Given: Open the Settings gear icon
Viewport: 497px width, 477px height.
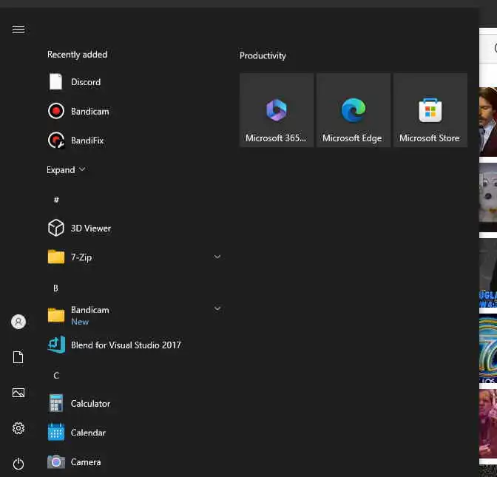Looking at the screenshot, I should pos(18,428).
